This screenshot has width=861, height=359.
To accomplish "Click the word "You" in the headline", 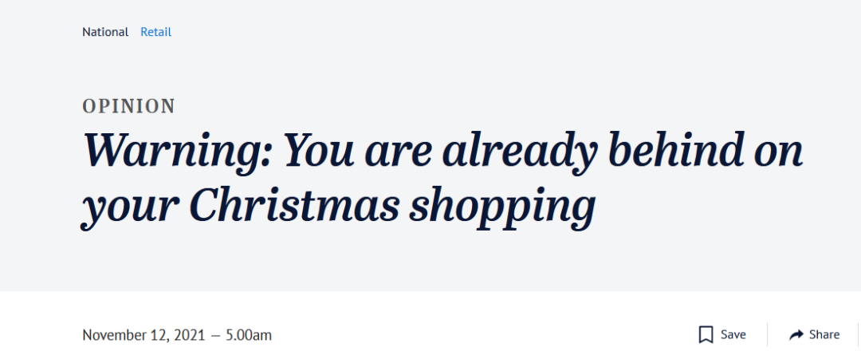I will pyautogui.click(x=317, y=149).
